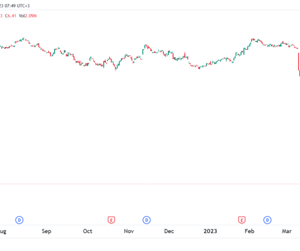Open the November dividend D marker
The height and width of the screenshot is (251, 300).
(x=146, y=220)
